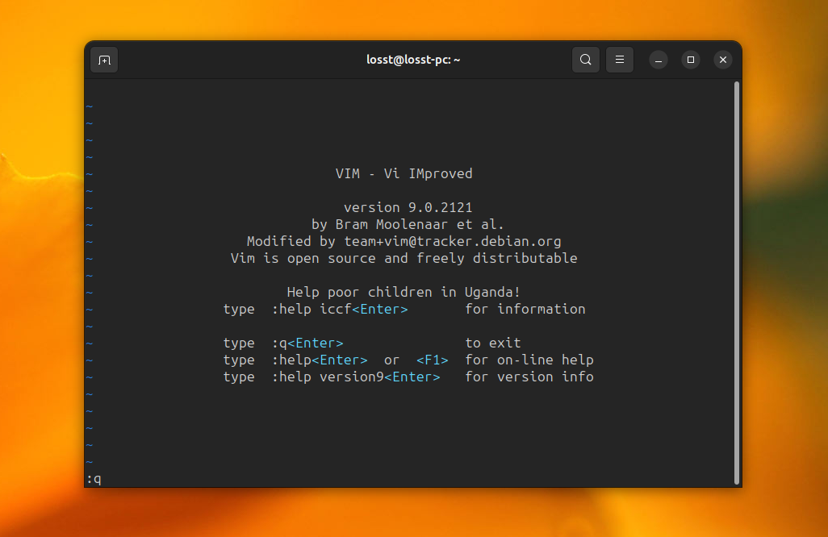Click the highlighted <F1> key hint
828x537 pixels.
pos(433,360)
